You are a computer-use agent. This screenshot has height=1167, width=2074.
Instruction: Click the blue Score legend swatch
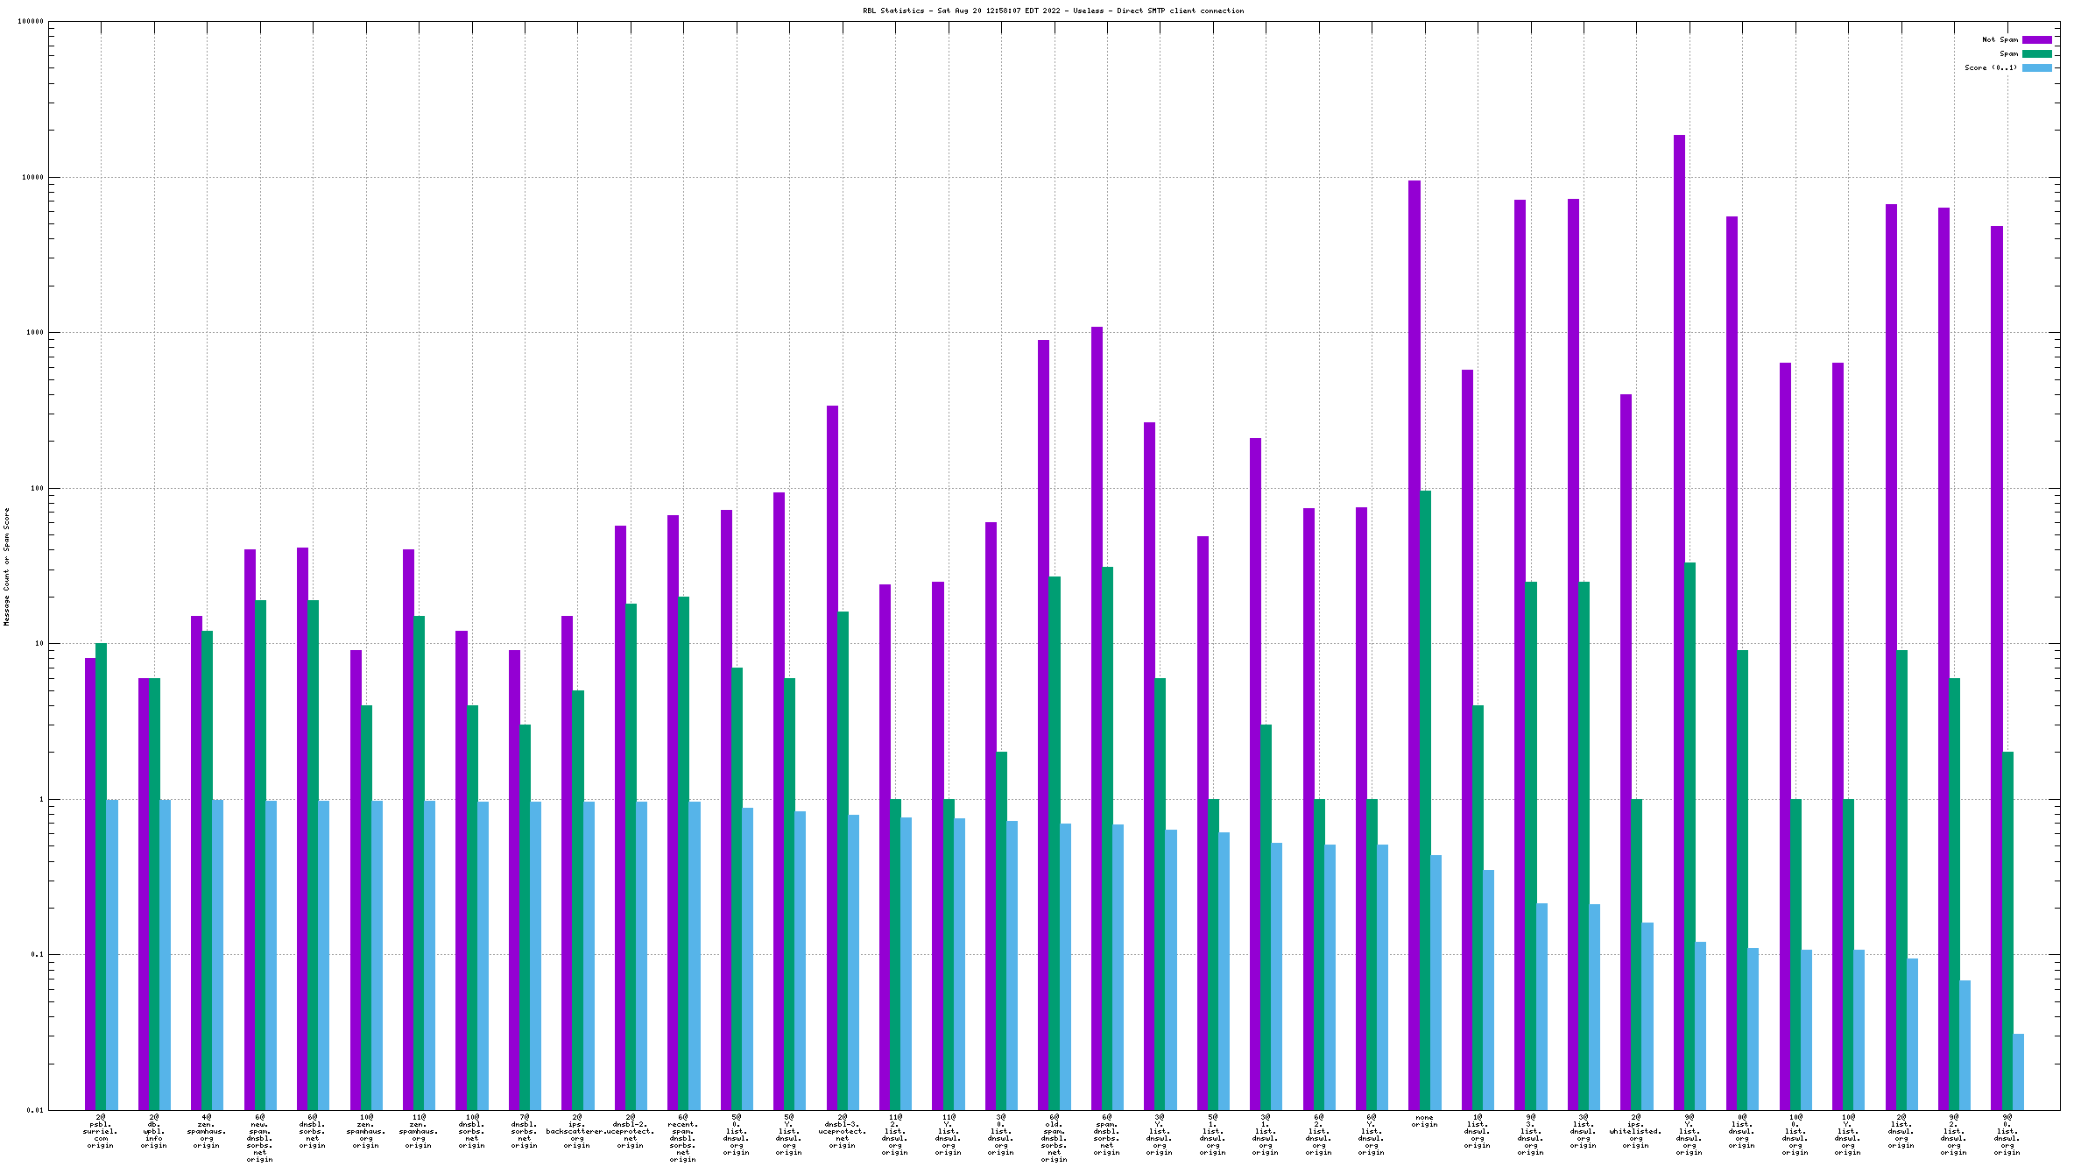click(2036, 68)
